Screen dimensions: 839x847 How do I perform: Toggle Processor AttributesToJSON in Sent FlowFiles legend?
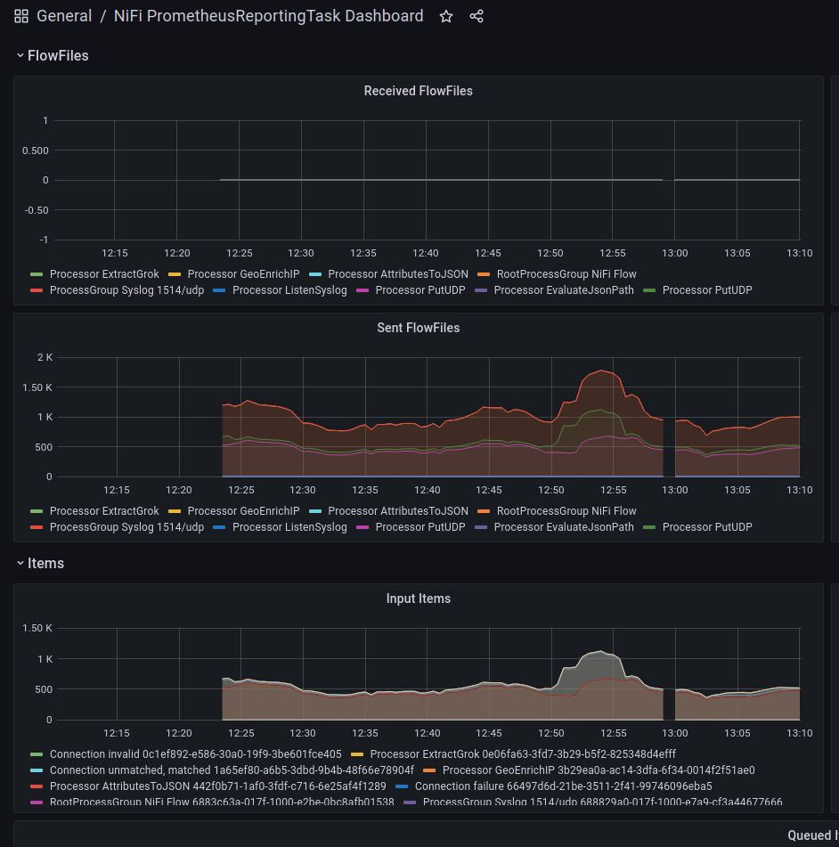click(x=398, y=511)
